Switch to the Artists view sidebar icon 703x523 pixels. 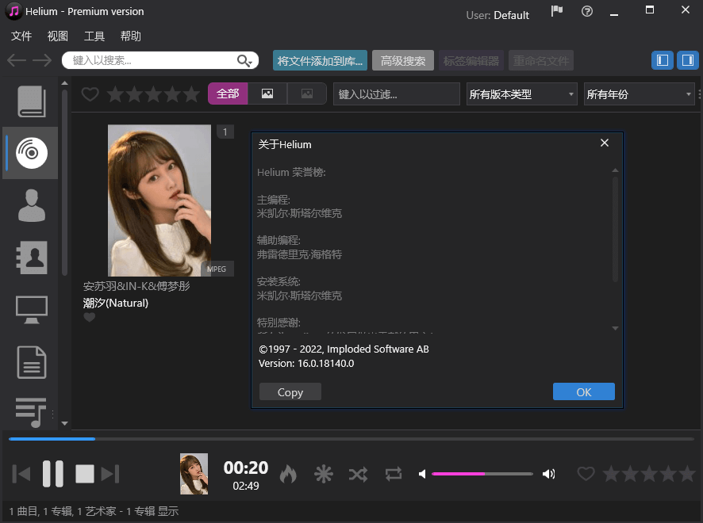(30, 204)
